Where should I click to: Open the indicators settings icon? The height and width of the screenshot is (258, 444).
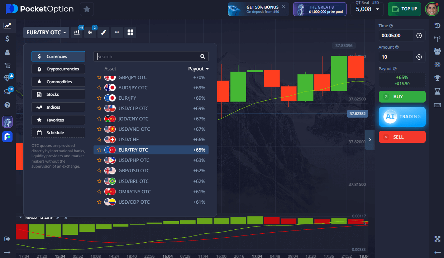(90, 33)
